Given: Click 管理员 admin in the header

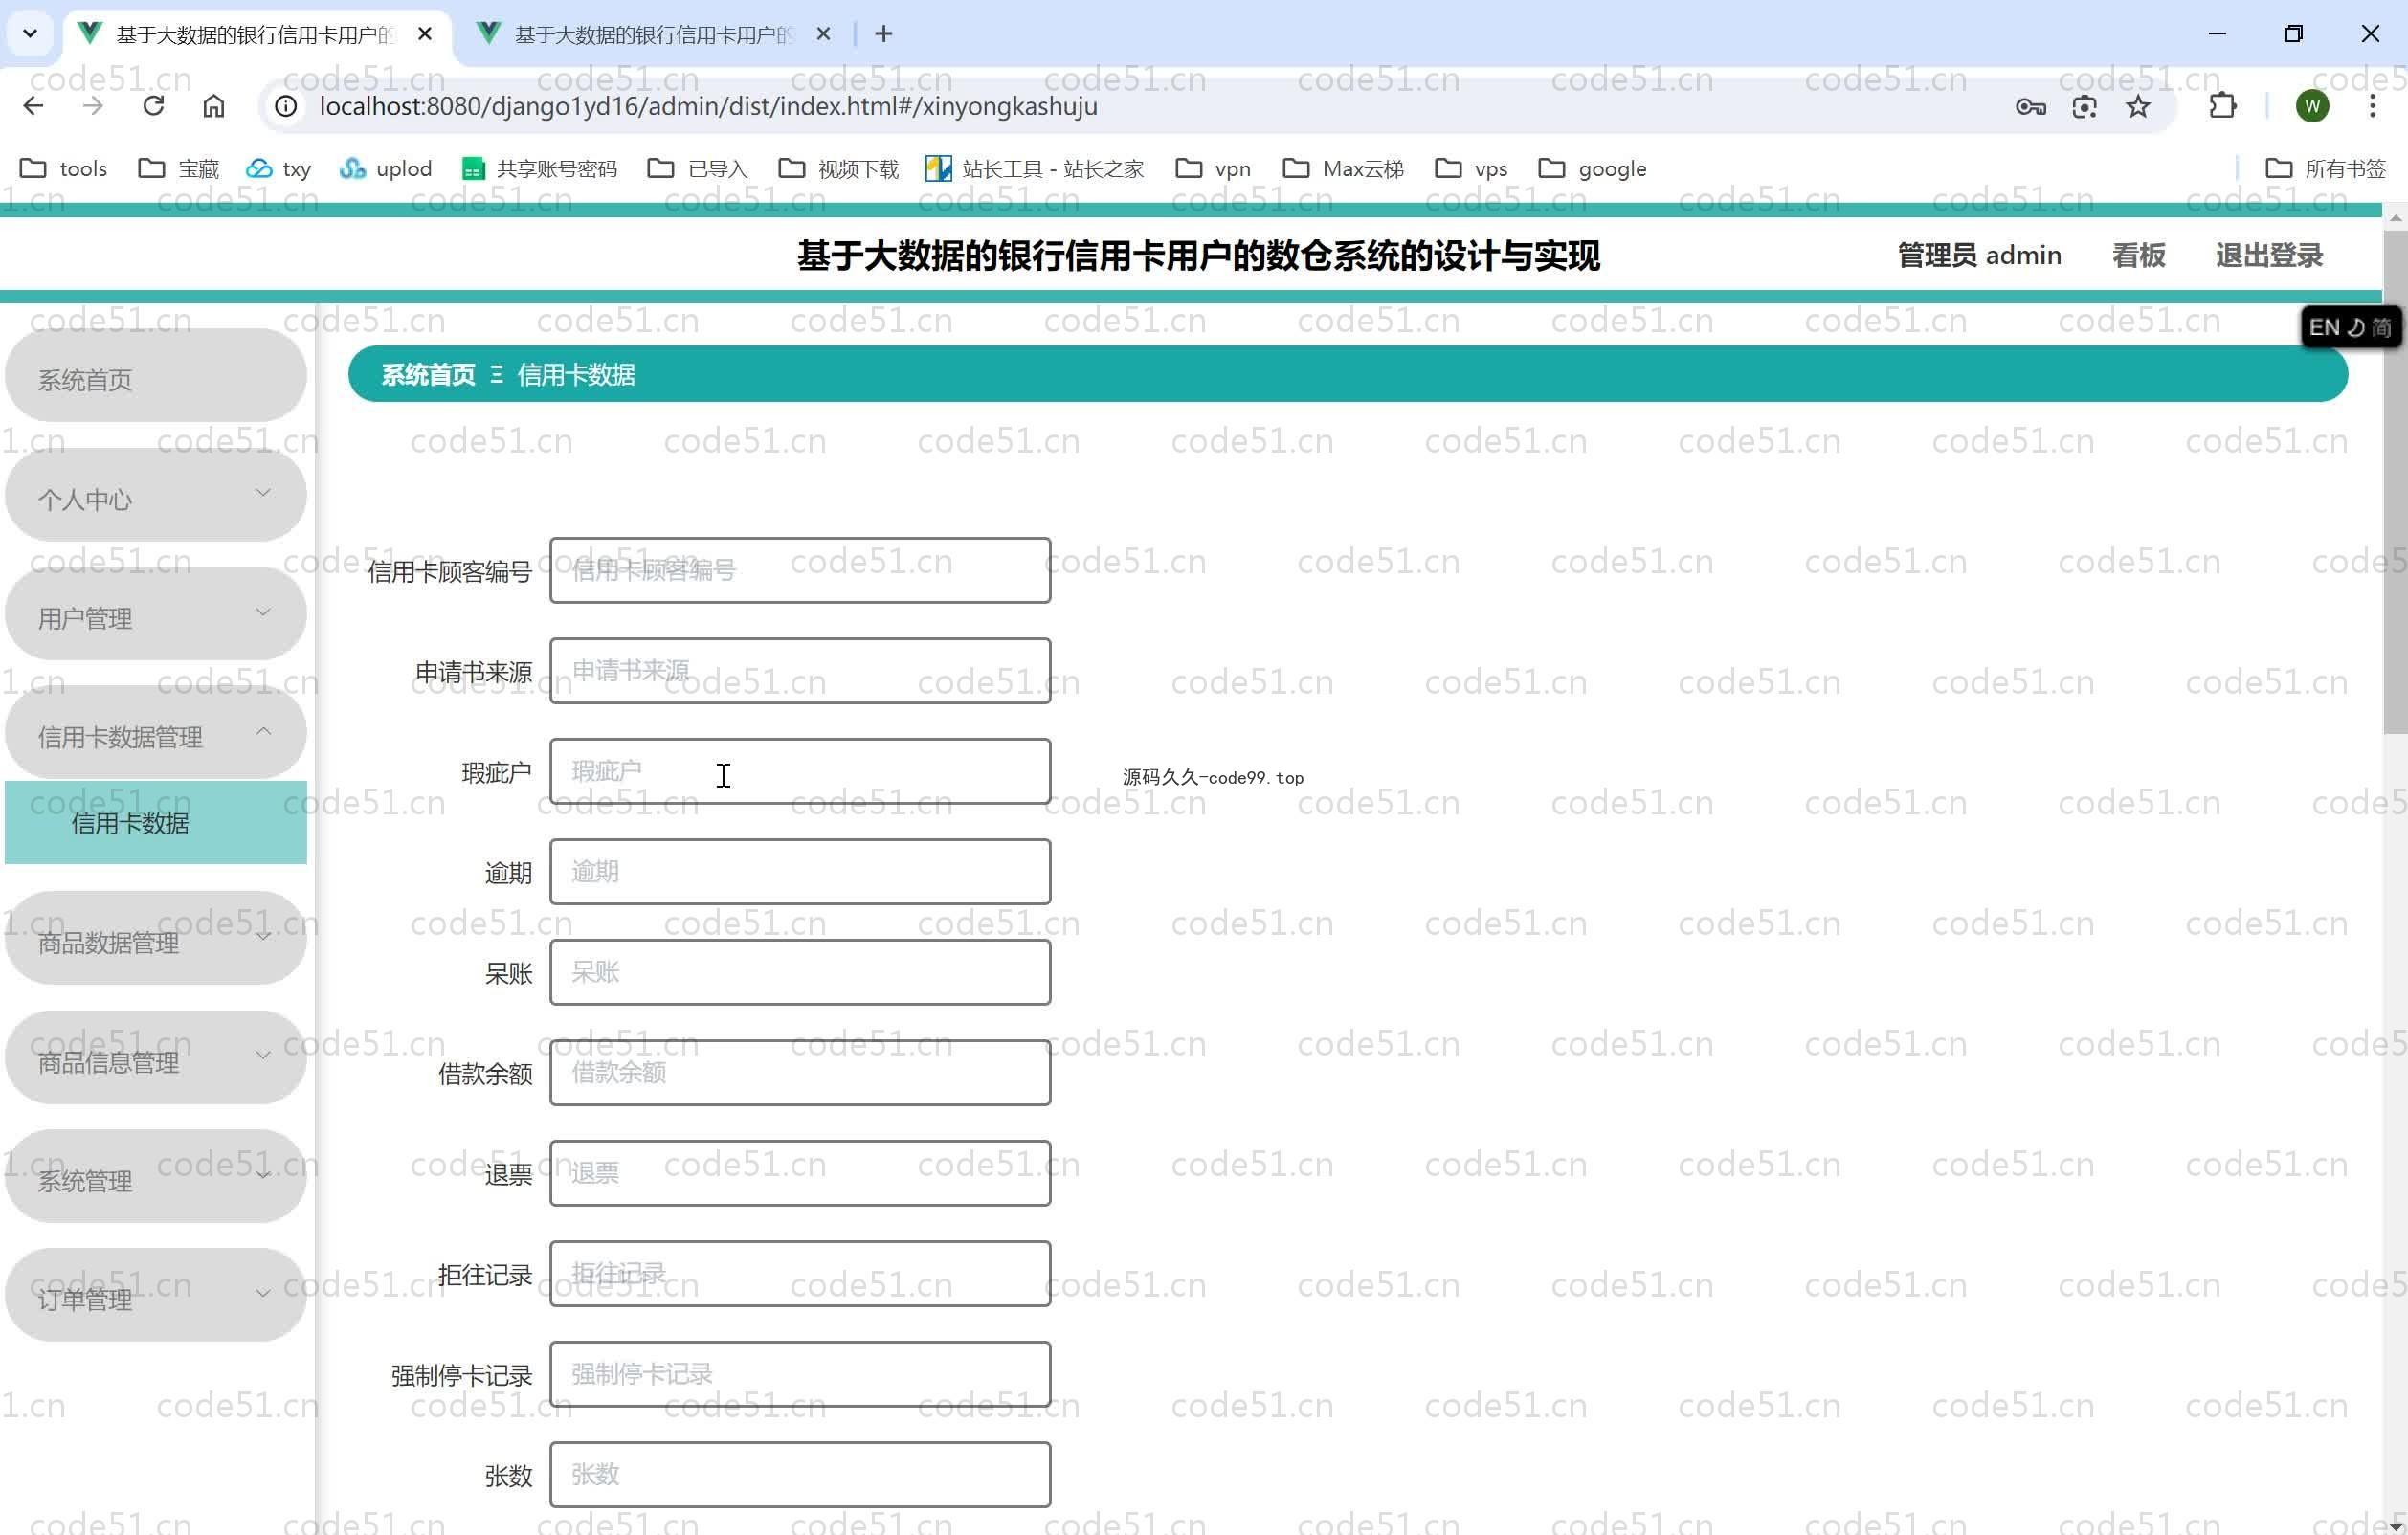Looking at the screenshot, I should tap(1979, 256).
